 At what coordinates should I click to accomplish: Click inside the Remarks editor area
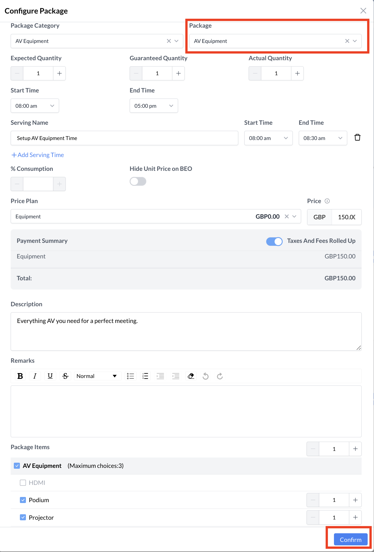pos(186,411)
